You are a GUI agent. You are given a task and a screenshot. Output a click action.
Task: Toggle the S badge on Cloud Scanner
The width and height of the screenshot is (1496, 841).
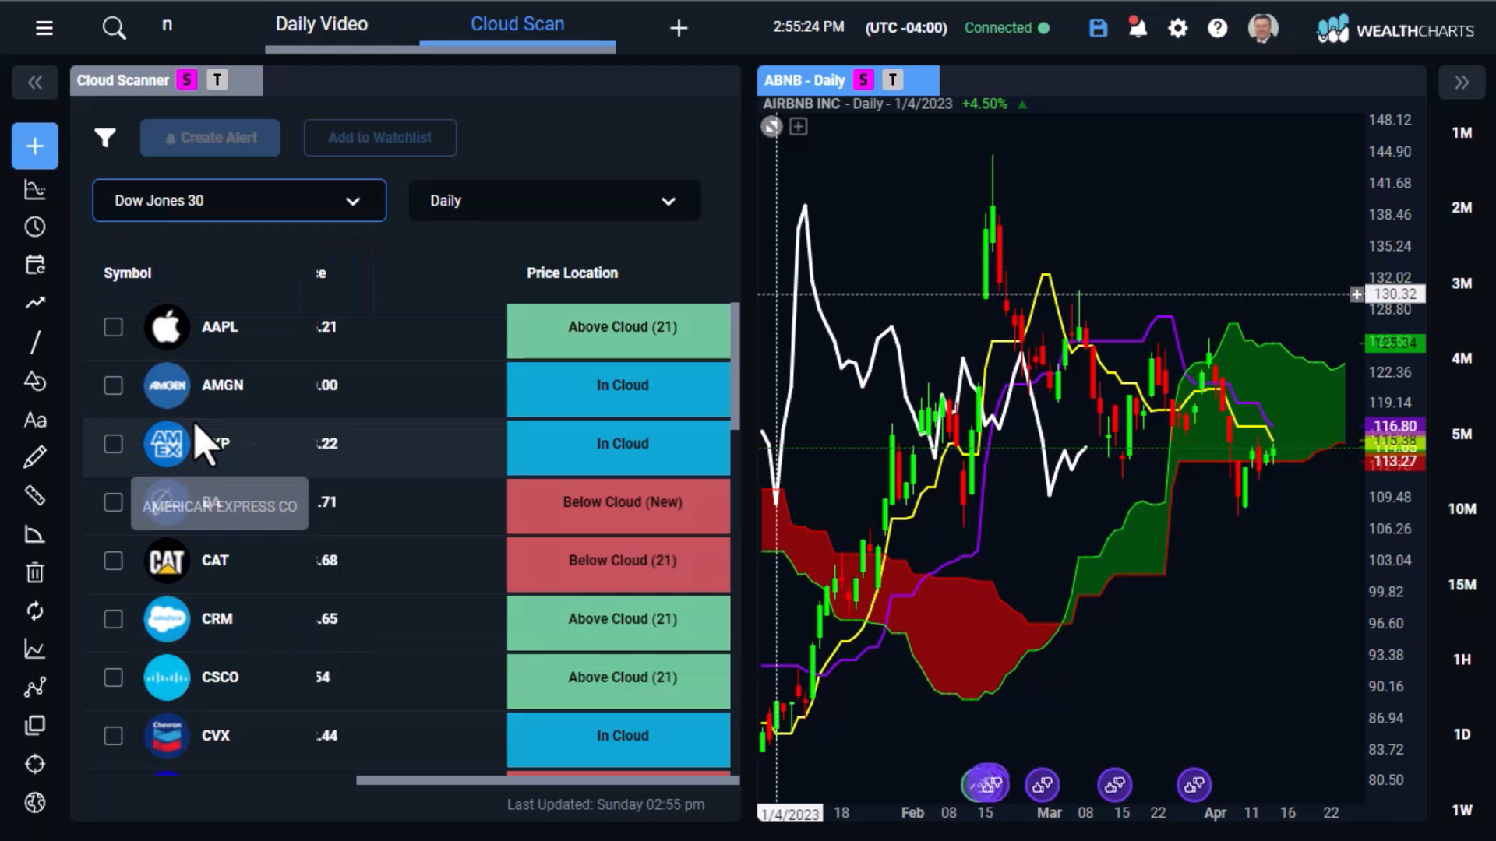coord(187,80)
